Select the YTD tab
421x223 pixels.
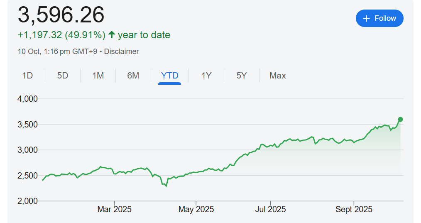pyautogui.click(x=169, y=76)
